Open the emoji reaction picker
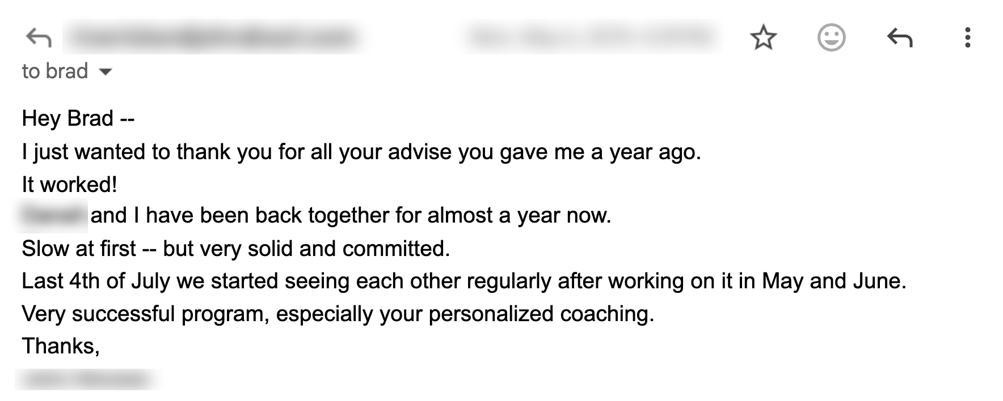This screenshot has width=1003, height=401. pos(831,38)
